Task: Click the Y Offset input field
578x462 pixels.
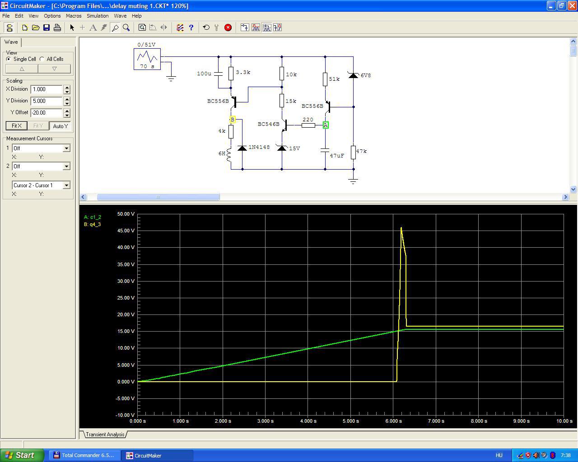Action: tap(47, 113)
